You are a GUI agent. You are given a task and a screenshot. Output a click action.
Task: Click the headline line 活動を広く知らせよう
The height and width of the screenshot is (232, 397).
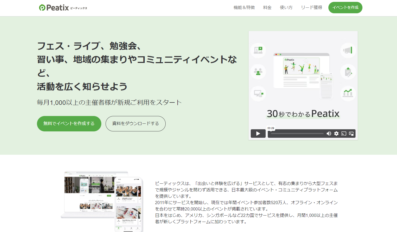tap(82, 87)
